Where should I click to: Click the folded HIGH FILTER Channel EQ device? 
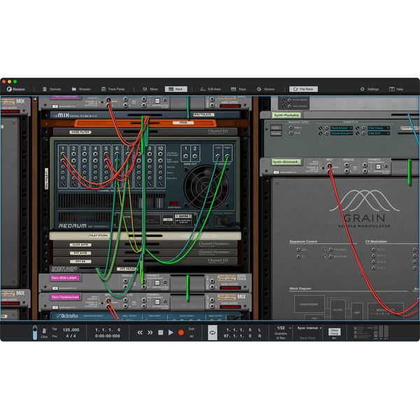[x=146, y=132]
